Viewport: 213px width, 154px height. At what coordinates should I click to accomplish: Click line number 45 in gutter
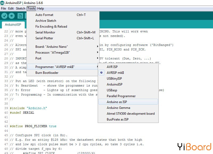[6, 135]
